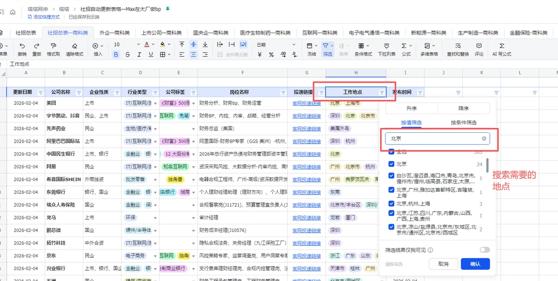Image resolution: width=558 pixels, height=281 pixels.
Task: Uncheck the 北京 checkbox with count 24
Action: point(392,164)
